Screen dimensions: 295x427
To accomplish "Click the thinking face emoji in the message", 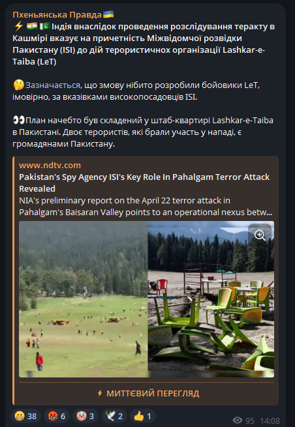I will [x=18, y=85].
